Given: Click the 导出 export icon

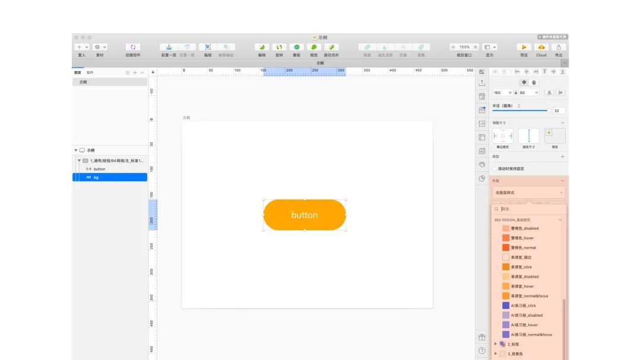Looking at the screenshot, I should 559,47.
